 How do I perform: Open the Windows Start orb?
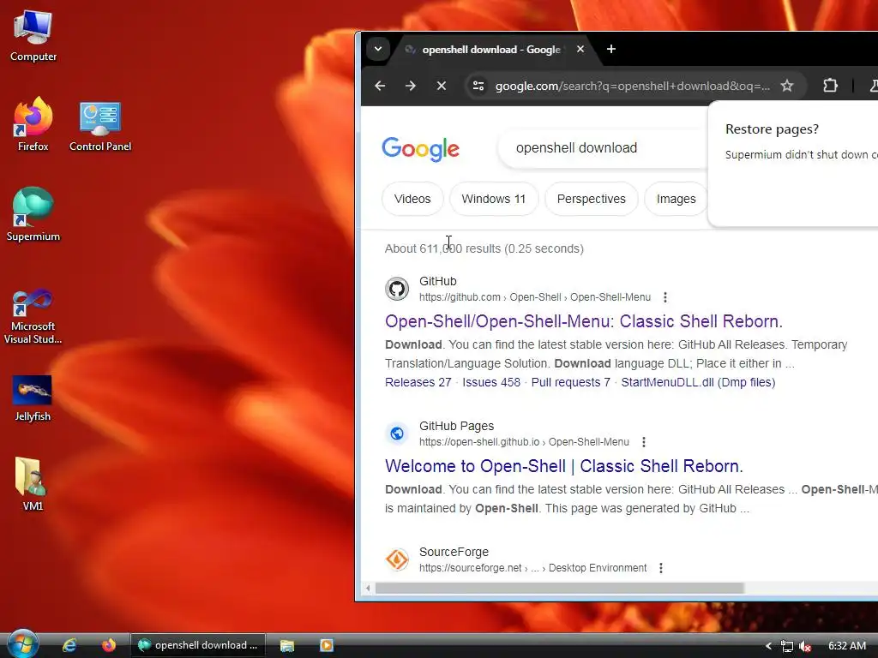[x=22, y=643]
